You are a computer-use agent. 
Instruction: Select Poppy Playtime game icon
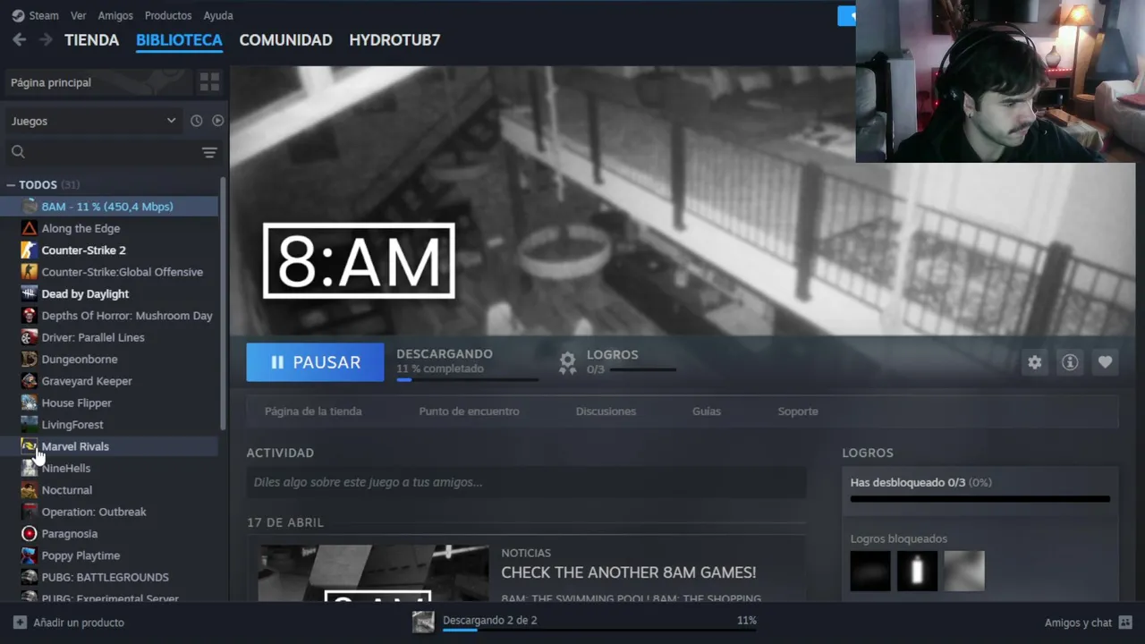[30, 555]
